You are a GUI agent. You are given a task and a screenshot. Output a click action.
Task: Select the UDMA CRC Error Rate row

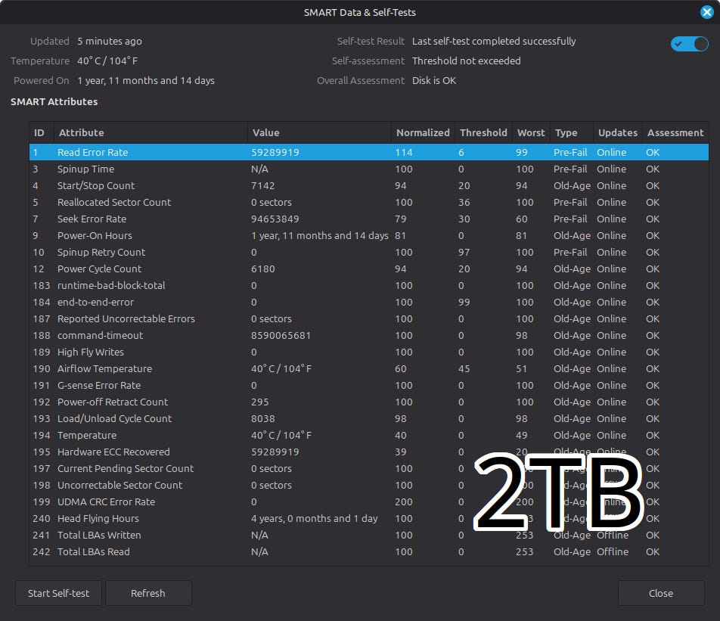369,502
